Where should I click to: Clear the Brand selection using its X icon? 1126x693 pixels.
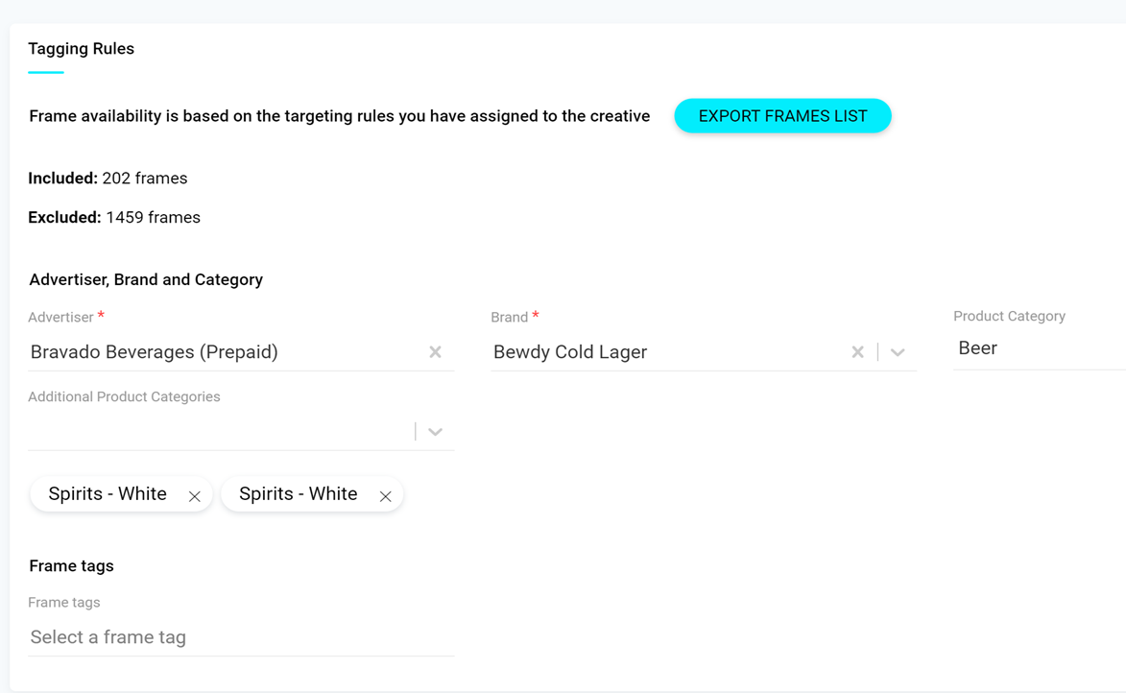click(857, 352)
